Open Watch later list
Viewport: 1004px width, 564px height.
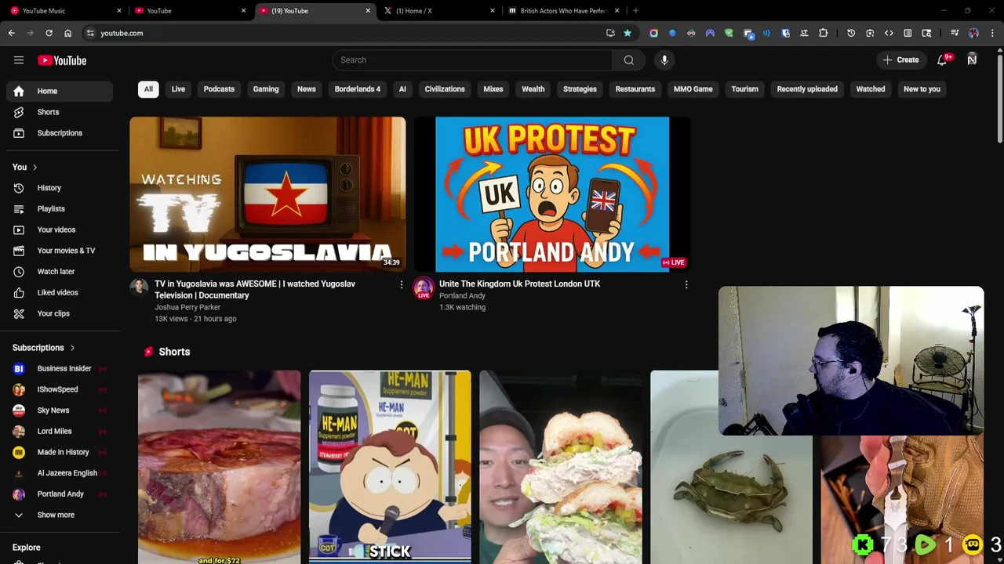pos(60,272)
